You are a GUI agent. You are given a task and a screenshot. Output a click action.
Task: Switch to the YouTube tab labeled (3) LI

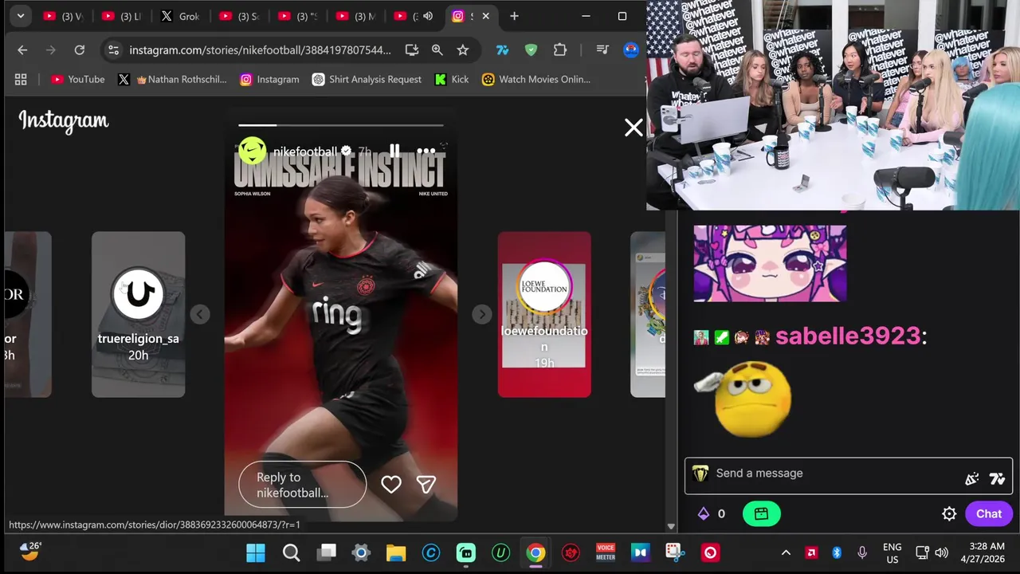pyautogui.click(x=121, y=16)
